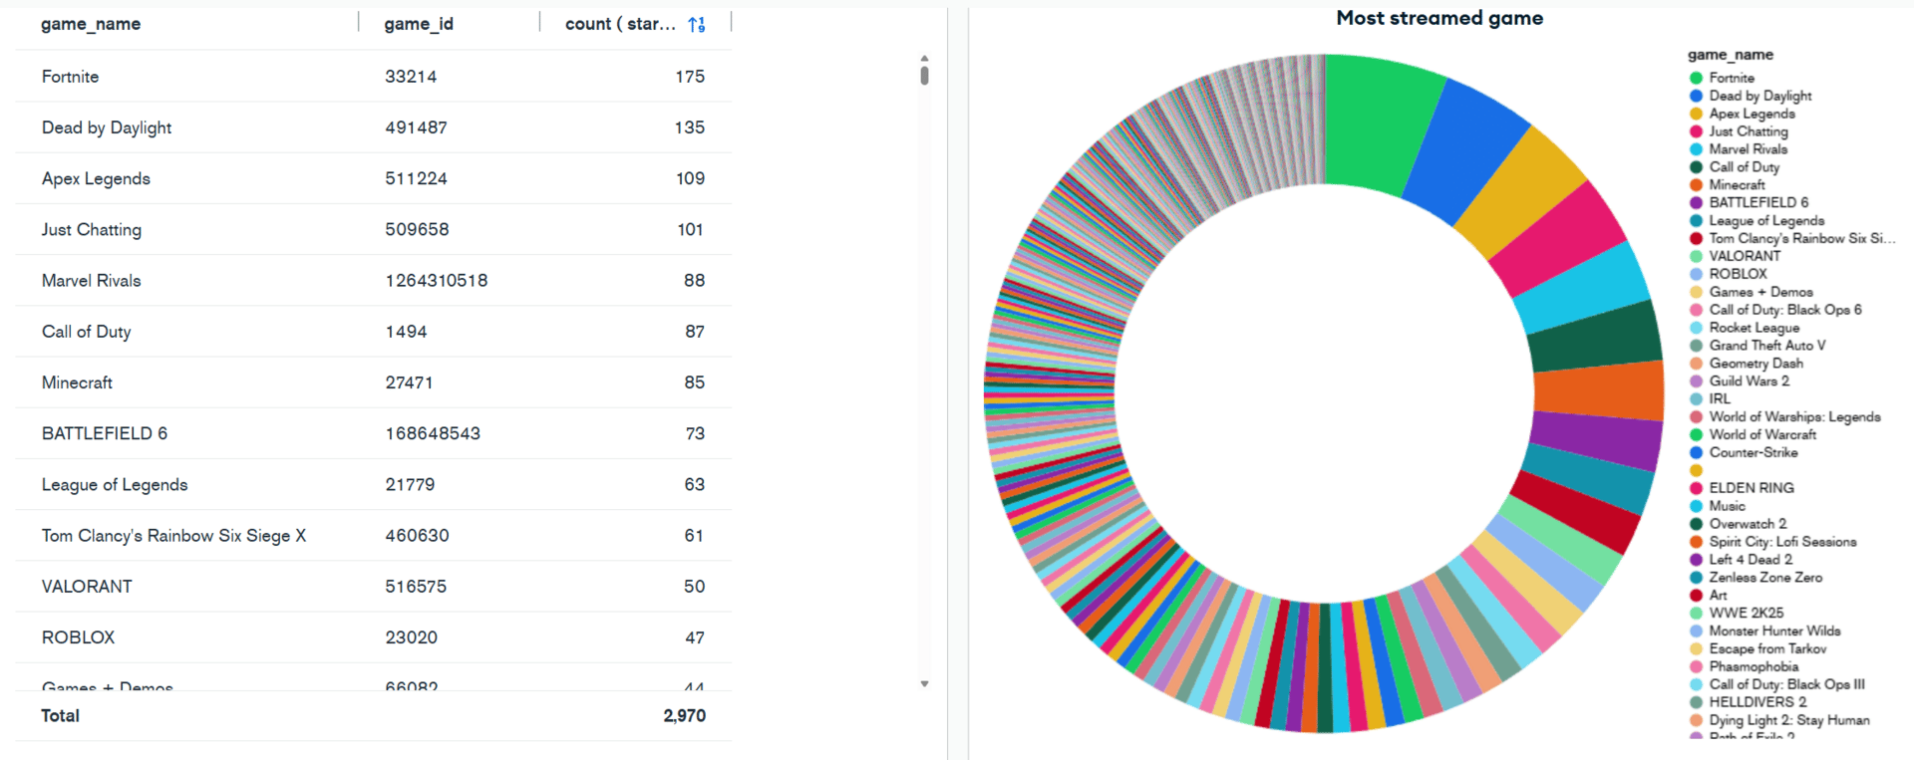Click the IRL legend entry
This screenshot has height=760, width=1914.
pyautogui.click(x=1720, y=398)
